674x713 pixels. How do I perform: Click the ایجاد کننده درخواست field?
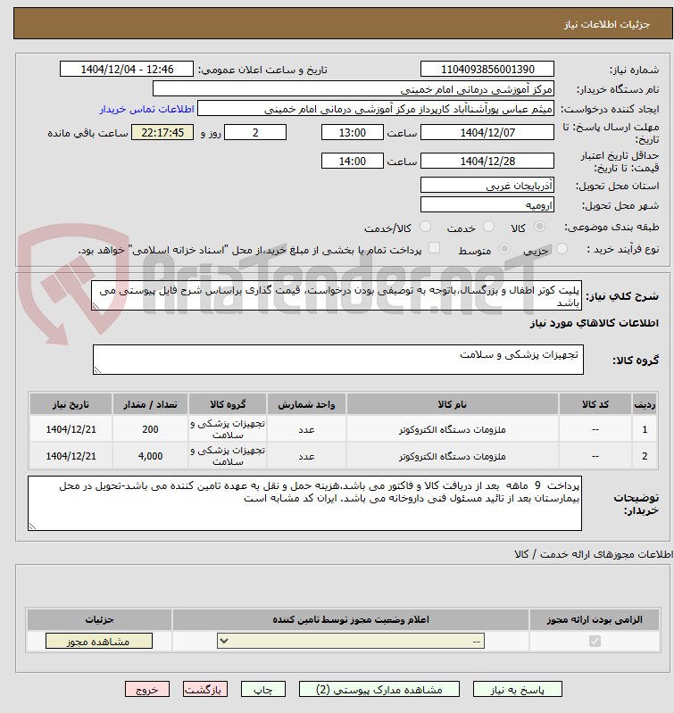pos(376,109)
